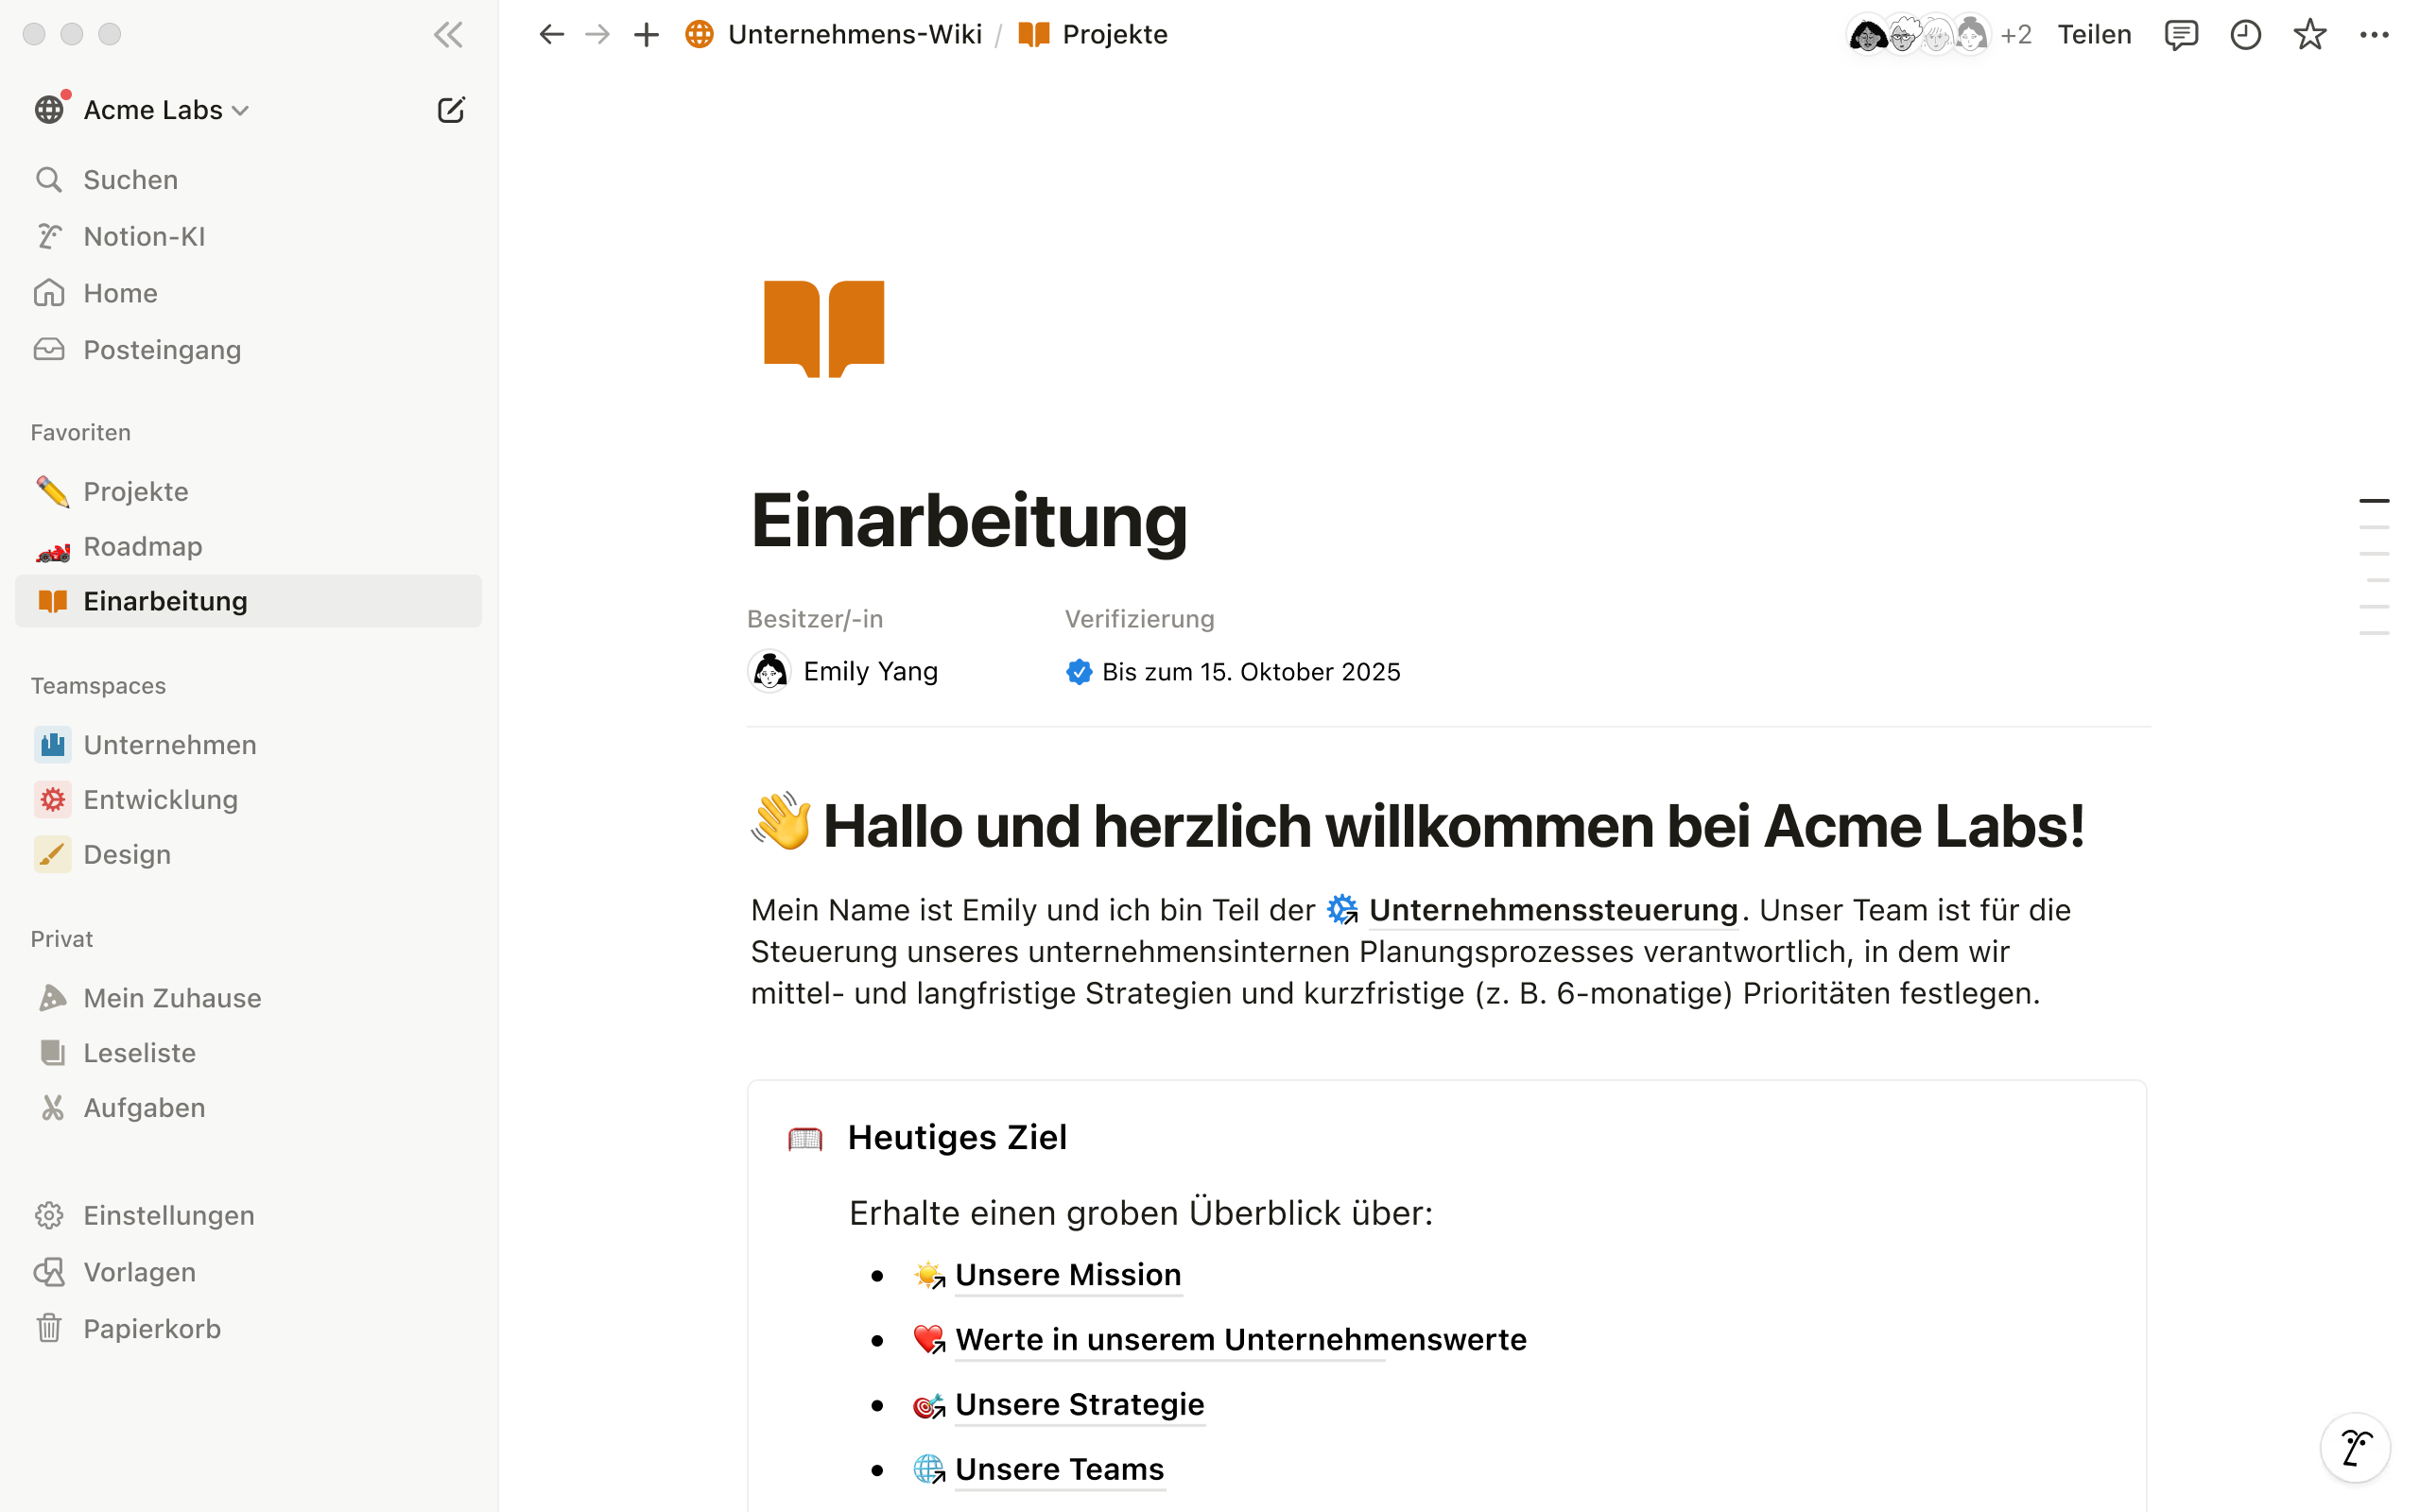
Task: Click the Vorlagen shapes icon
Action: 49,1272
